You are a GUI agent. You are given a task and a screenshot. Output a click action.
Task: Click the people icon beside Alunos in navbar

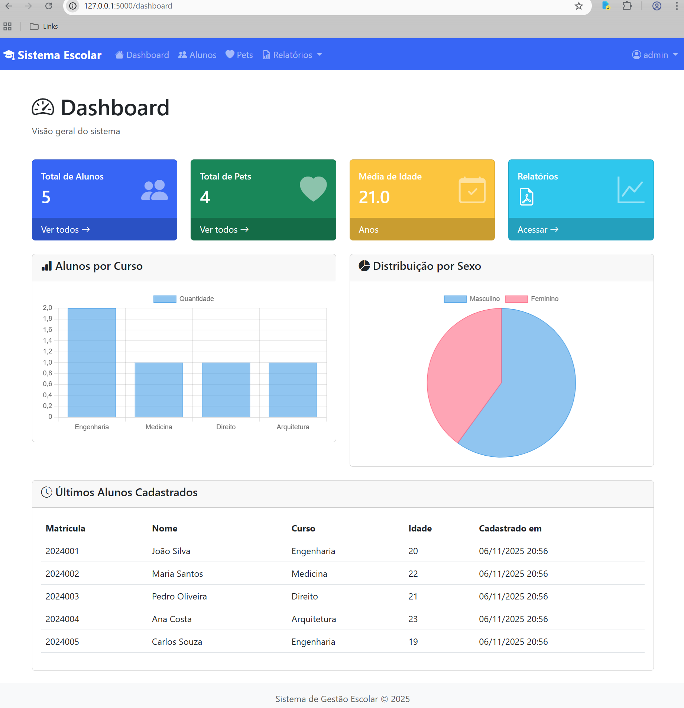coord(182,55)
